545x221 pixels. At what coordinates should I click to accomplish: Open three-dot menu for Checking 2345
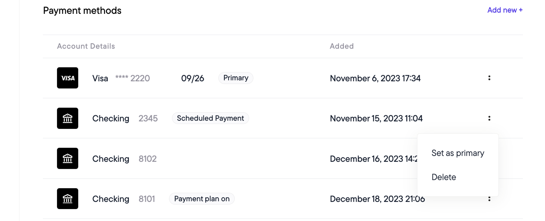click(x=489, y=118)
